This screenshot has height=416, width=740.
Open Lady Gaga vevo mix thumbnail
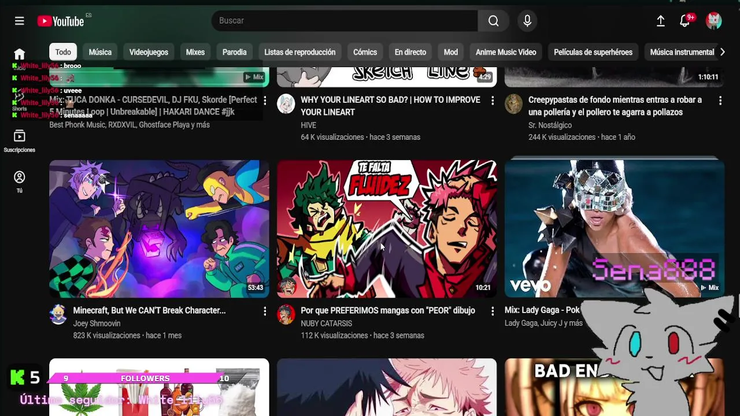(615, 229)
